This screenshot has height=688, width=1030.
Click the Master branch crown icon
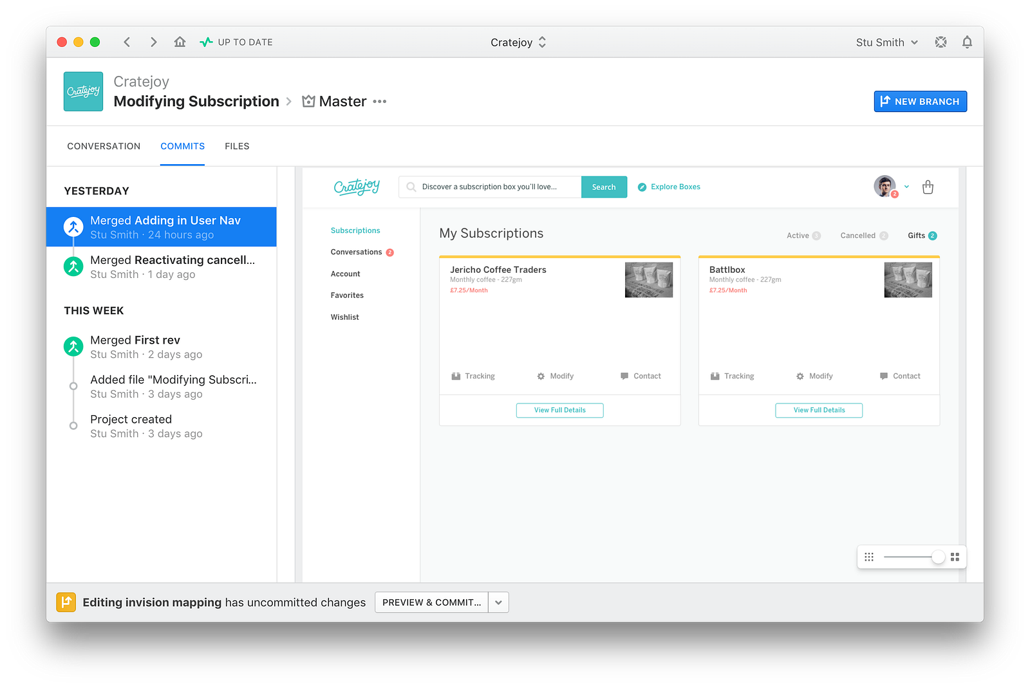(308, 101)
